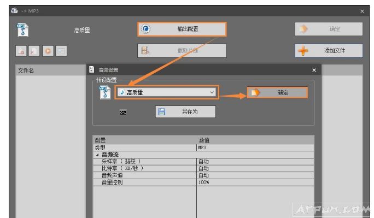Click the clear list icon with red X
The height and width of the screenshot is (218, 374).
click(x=34, y=51)
